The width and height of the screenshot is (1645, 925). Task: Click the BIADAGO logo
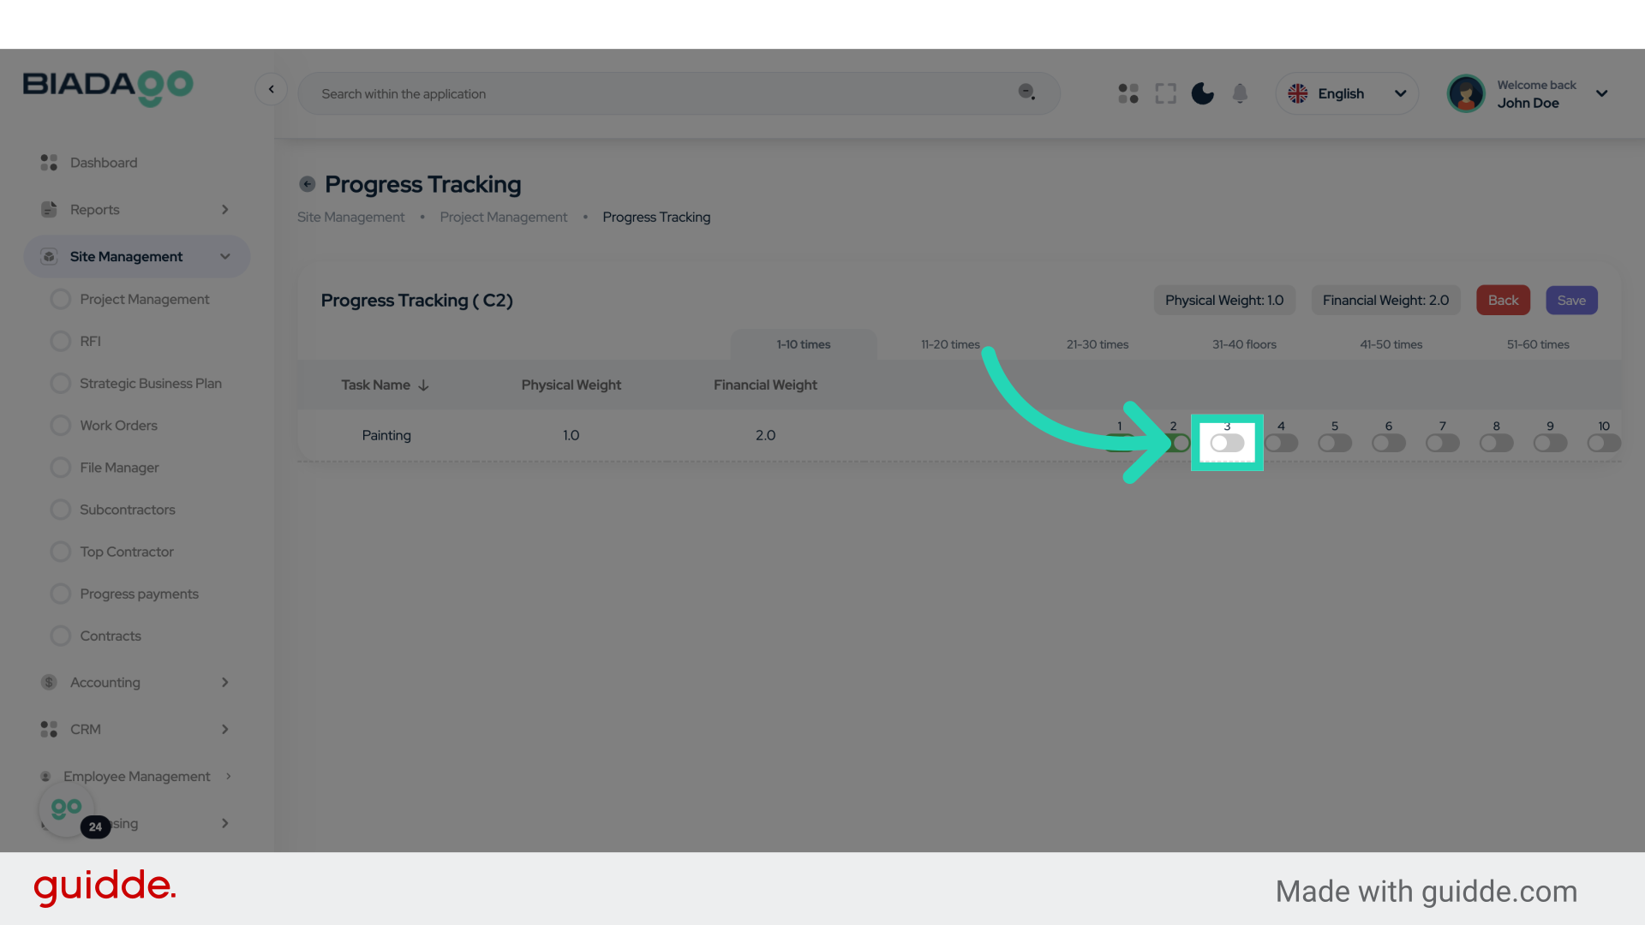[108, 87]
